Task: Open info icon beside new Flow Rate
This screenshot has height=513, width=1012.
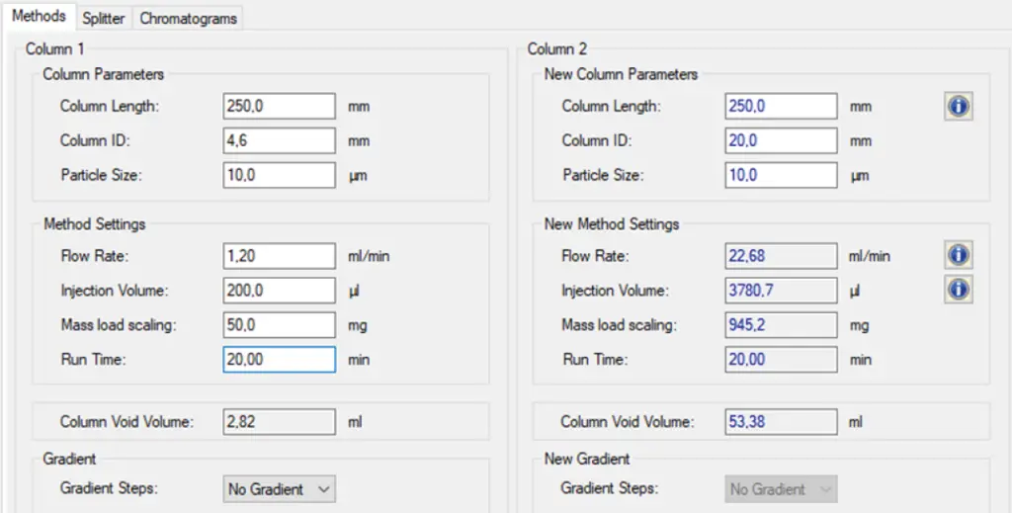Action: click(959, 256)
